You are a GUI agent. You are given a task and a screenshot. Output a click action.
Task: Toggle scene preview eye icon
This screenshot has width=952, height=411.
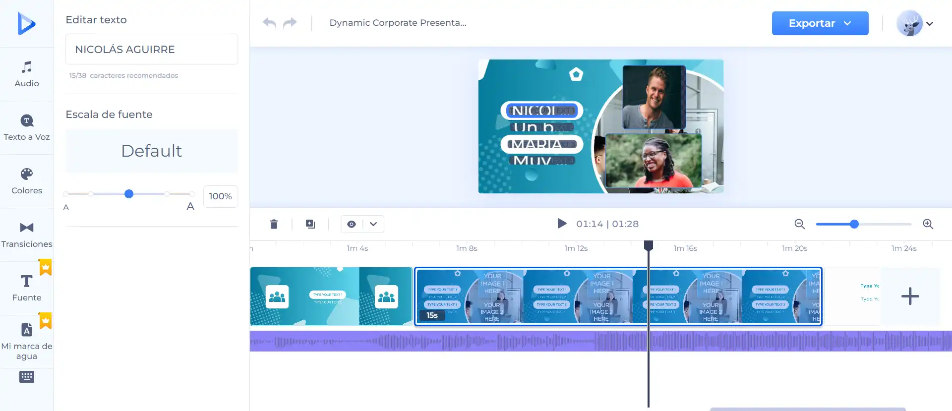tap(352, 224)
